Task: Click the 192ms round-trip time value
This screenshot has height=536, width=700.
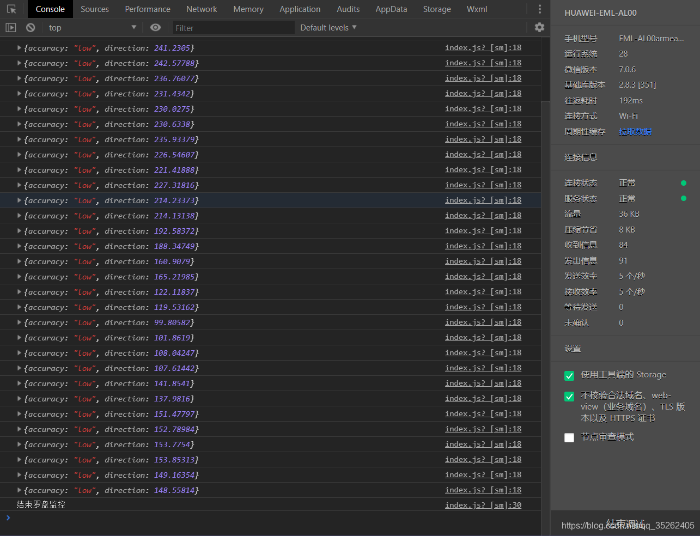Action: 631,100
